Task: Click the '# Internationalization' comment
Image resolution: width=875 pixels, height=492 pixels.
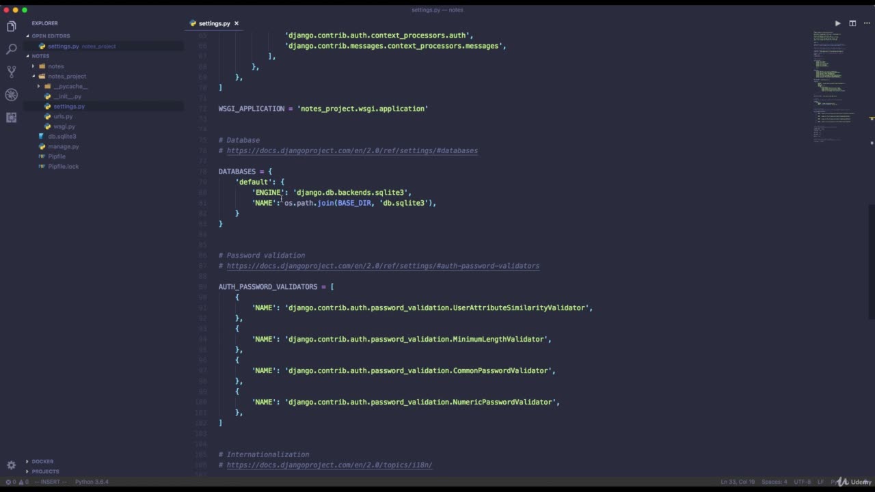Action: (264, 454)
